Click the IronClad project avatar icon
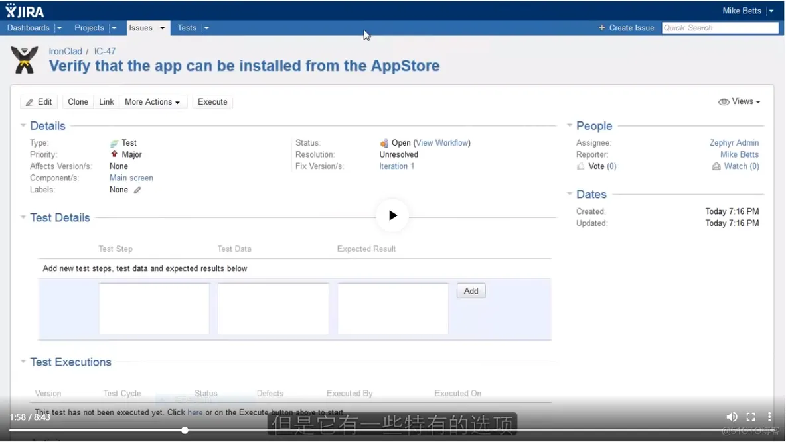The width and height of the screenshot is (786, 442). pos(24,60)
